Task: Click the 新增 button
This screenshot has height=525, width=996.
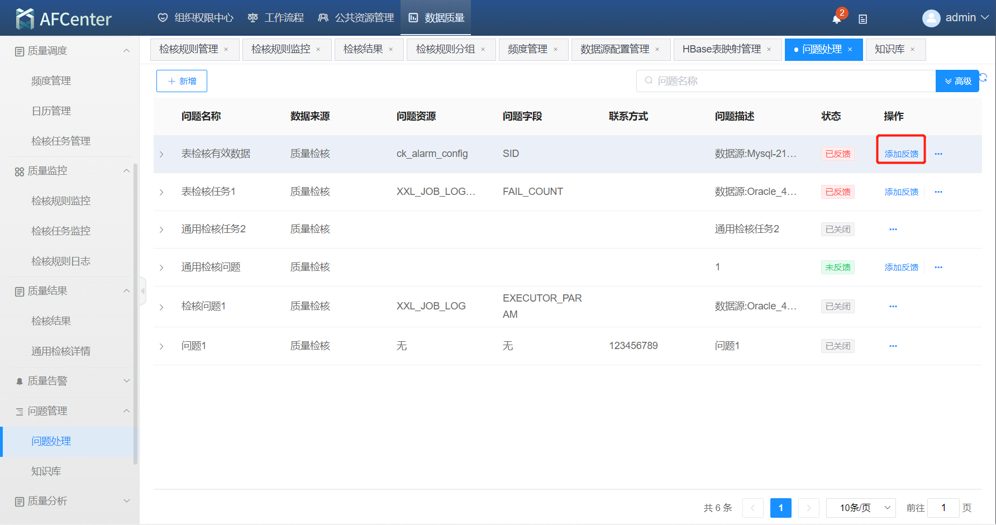Action: click(182, 81)
